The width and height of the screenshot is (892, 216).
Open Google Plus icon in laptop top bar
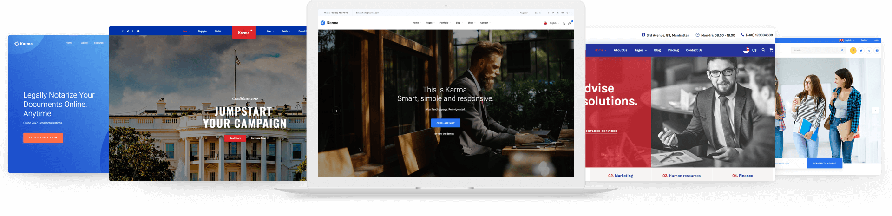[x=568, y=13]
